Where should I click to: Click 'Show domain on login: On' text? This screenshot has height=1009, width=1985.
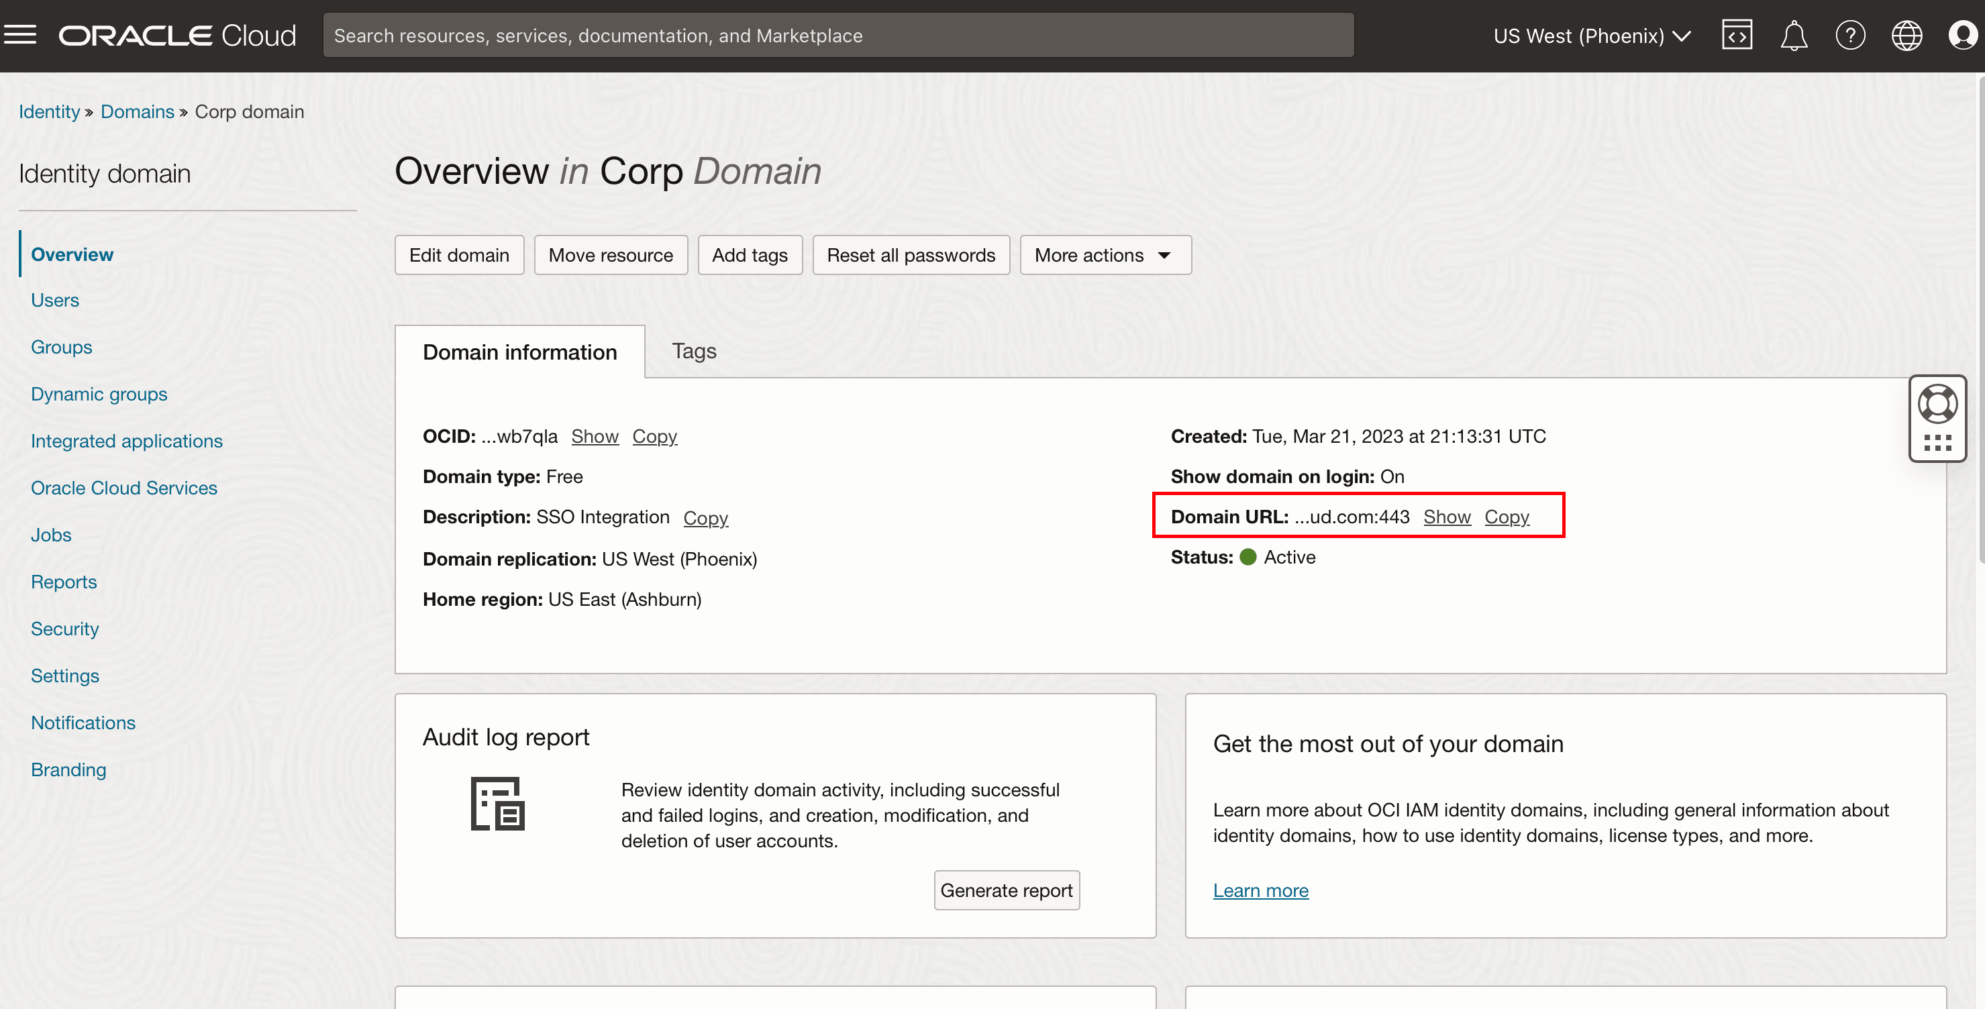click(x=1288, y=477)
